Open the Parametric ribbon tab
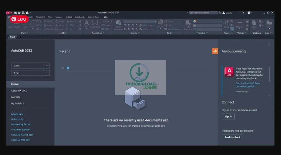 coord(40,17)
